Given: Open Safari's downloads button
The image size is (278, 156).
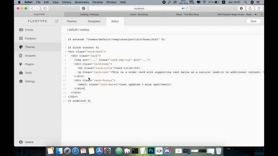Looking at the screenshot, I should pos(242,8).
